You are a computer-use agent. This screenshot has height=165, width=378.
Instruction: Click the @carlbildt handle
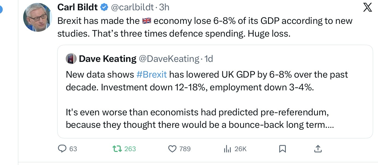[132, 7]
